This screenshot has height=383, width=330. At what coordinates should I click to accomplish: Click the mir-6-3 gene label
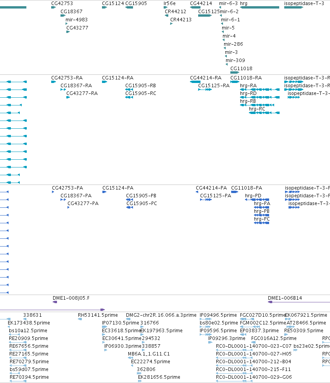click(x=228, y=3)
